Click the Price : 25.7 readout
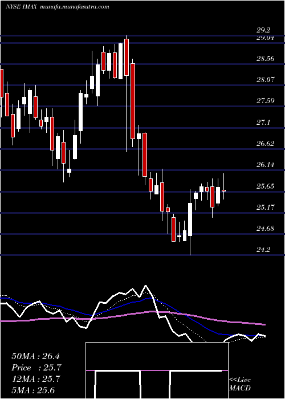The width and height of the screenshot is (285, 399). tap(36, 368)
